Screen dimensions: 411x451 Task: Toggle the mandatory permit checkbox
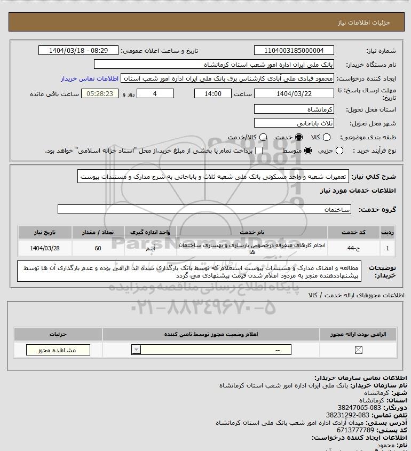(x=358, y=350)
